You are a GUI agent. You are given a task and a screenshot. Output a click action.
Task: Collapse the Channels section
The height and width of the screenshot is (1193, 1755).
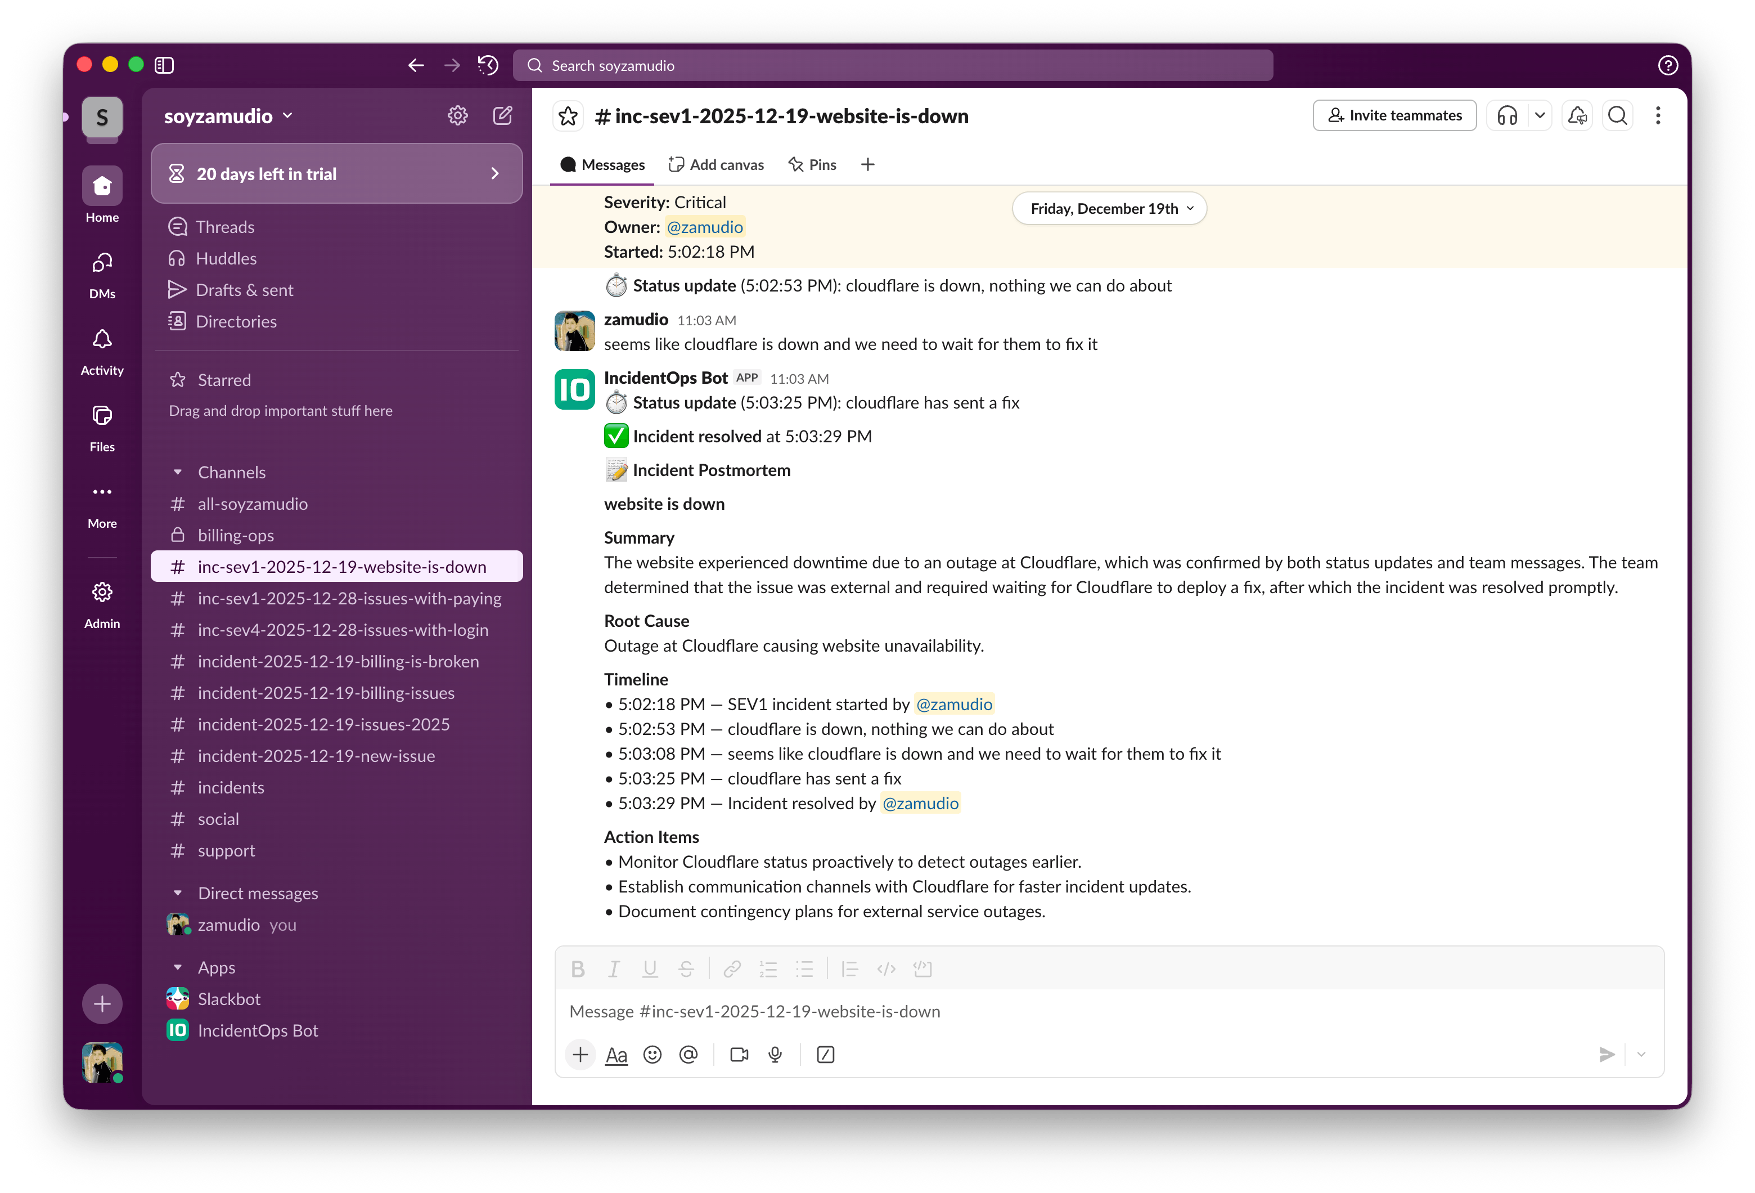pyautogui.click(x=178, y=472)
